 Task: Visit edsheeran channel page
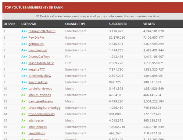point(36,121)
